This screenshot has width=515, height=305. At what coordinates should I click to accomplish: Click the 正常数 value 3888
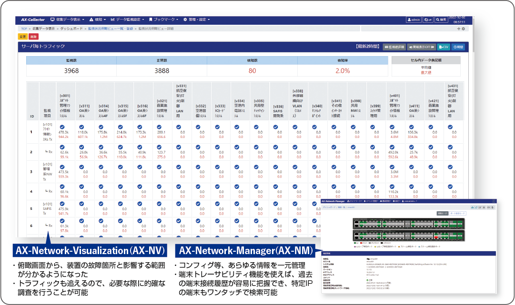click(162, 71)
